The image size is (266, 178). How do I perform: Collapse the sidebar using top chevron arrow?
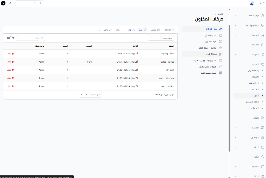click(x=260, y=3)
